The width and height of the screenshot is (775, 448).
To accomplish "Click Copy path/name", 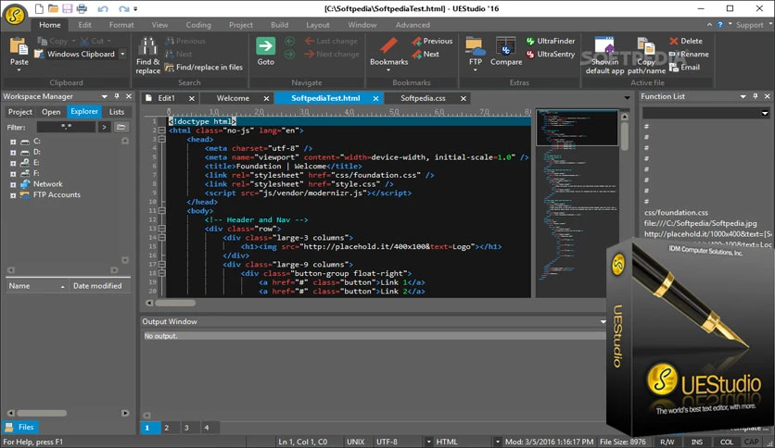I will coord(646,56).
